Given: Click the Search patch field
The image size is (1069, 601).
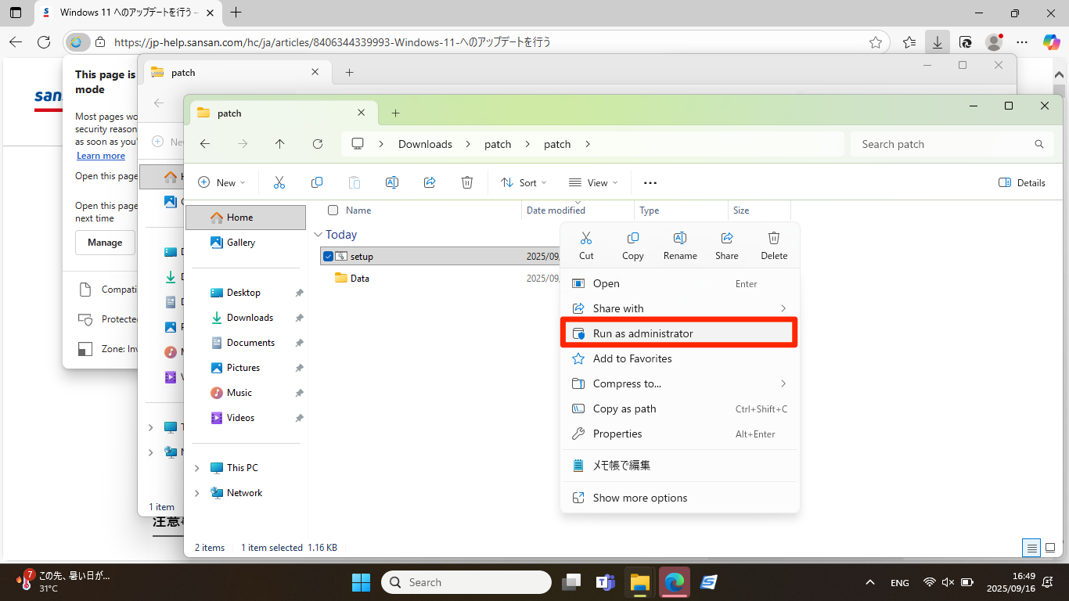Looking at the screenshot, I should click(943, 144).
